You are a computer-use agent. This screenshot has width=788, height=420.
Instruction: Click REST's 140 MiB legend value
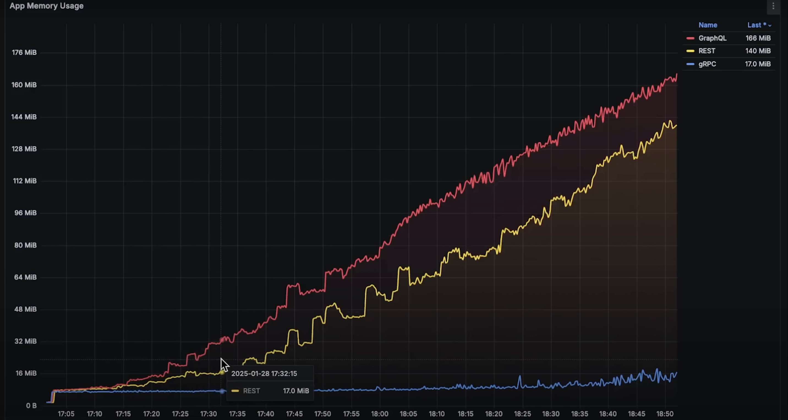click(758, 51)
